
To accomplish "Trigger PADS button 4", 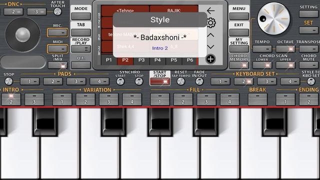I will (99, 81).
